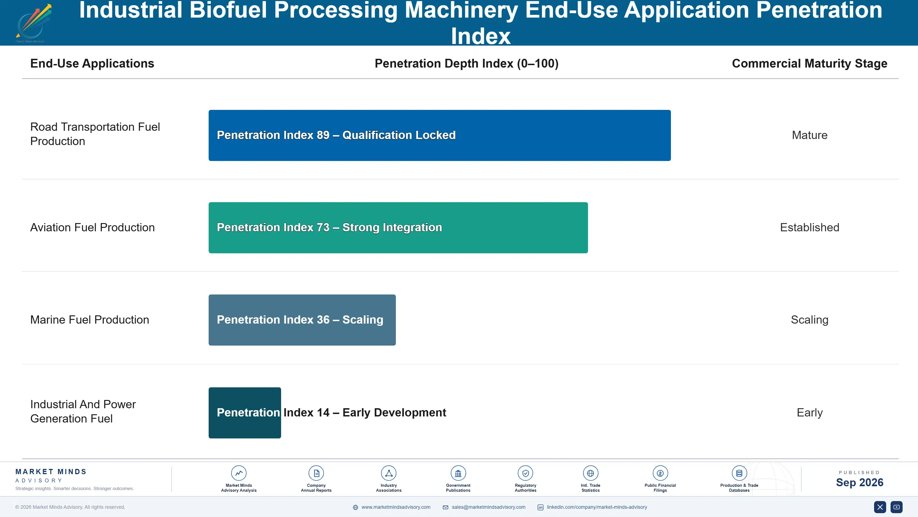Image resolution: width=918 pixels, height=517 pixels.
Task: Open www.marketmindsadvisory.com link
Action: pos(396,507)
